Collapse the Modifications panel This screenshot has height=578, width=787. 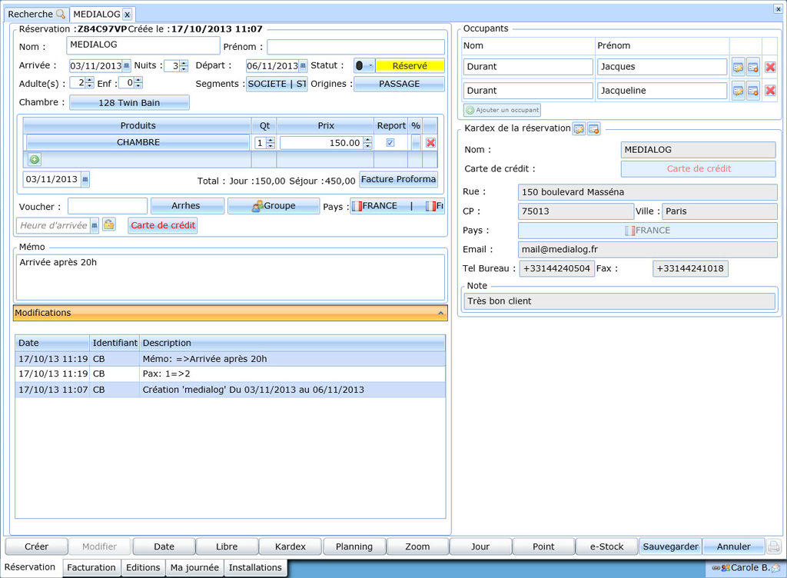click(x=440, y=314)
